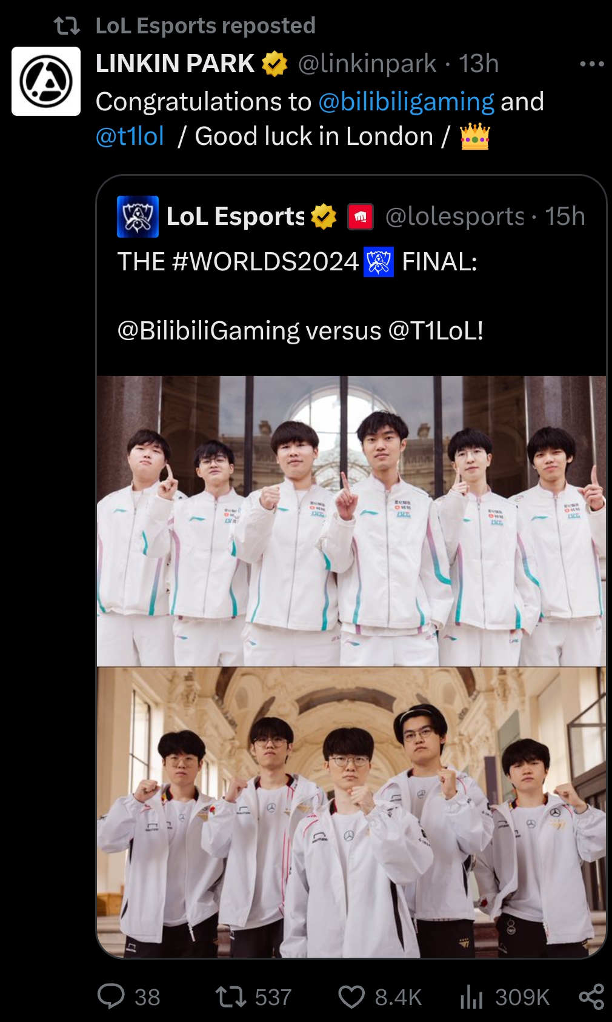Open LINKIN PARK display name
Image resolution: width=612 pixels, height=1022 pixels.
click(175, 64)
